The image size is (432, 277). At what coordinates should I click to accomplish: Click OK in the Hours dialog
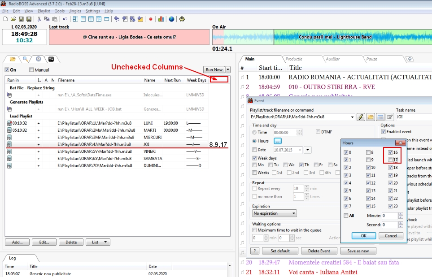pyautogui.click(x=363, y=236)
